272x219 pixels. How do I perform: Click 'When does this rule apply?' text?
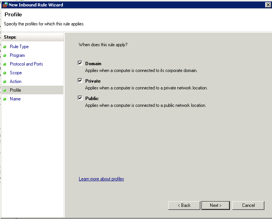tap(103, 45)
